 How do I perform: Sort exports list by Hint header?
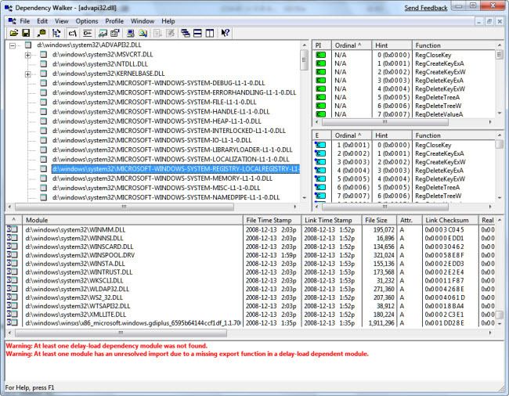[392, 135]
